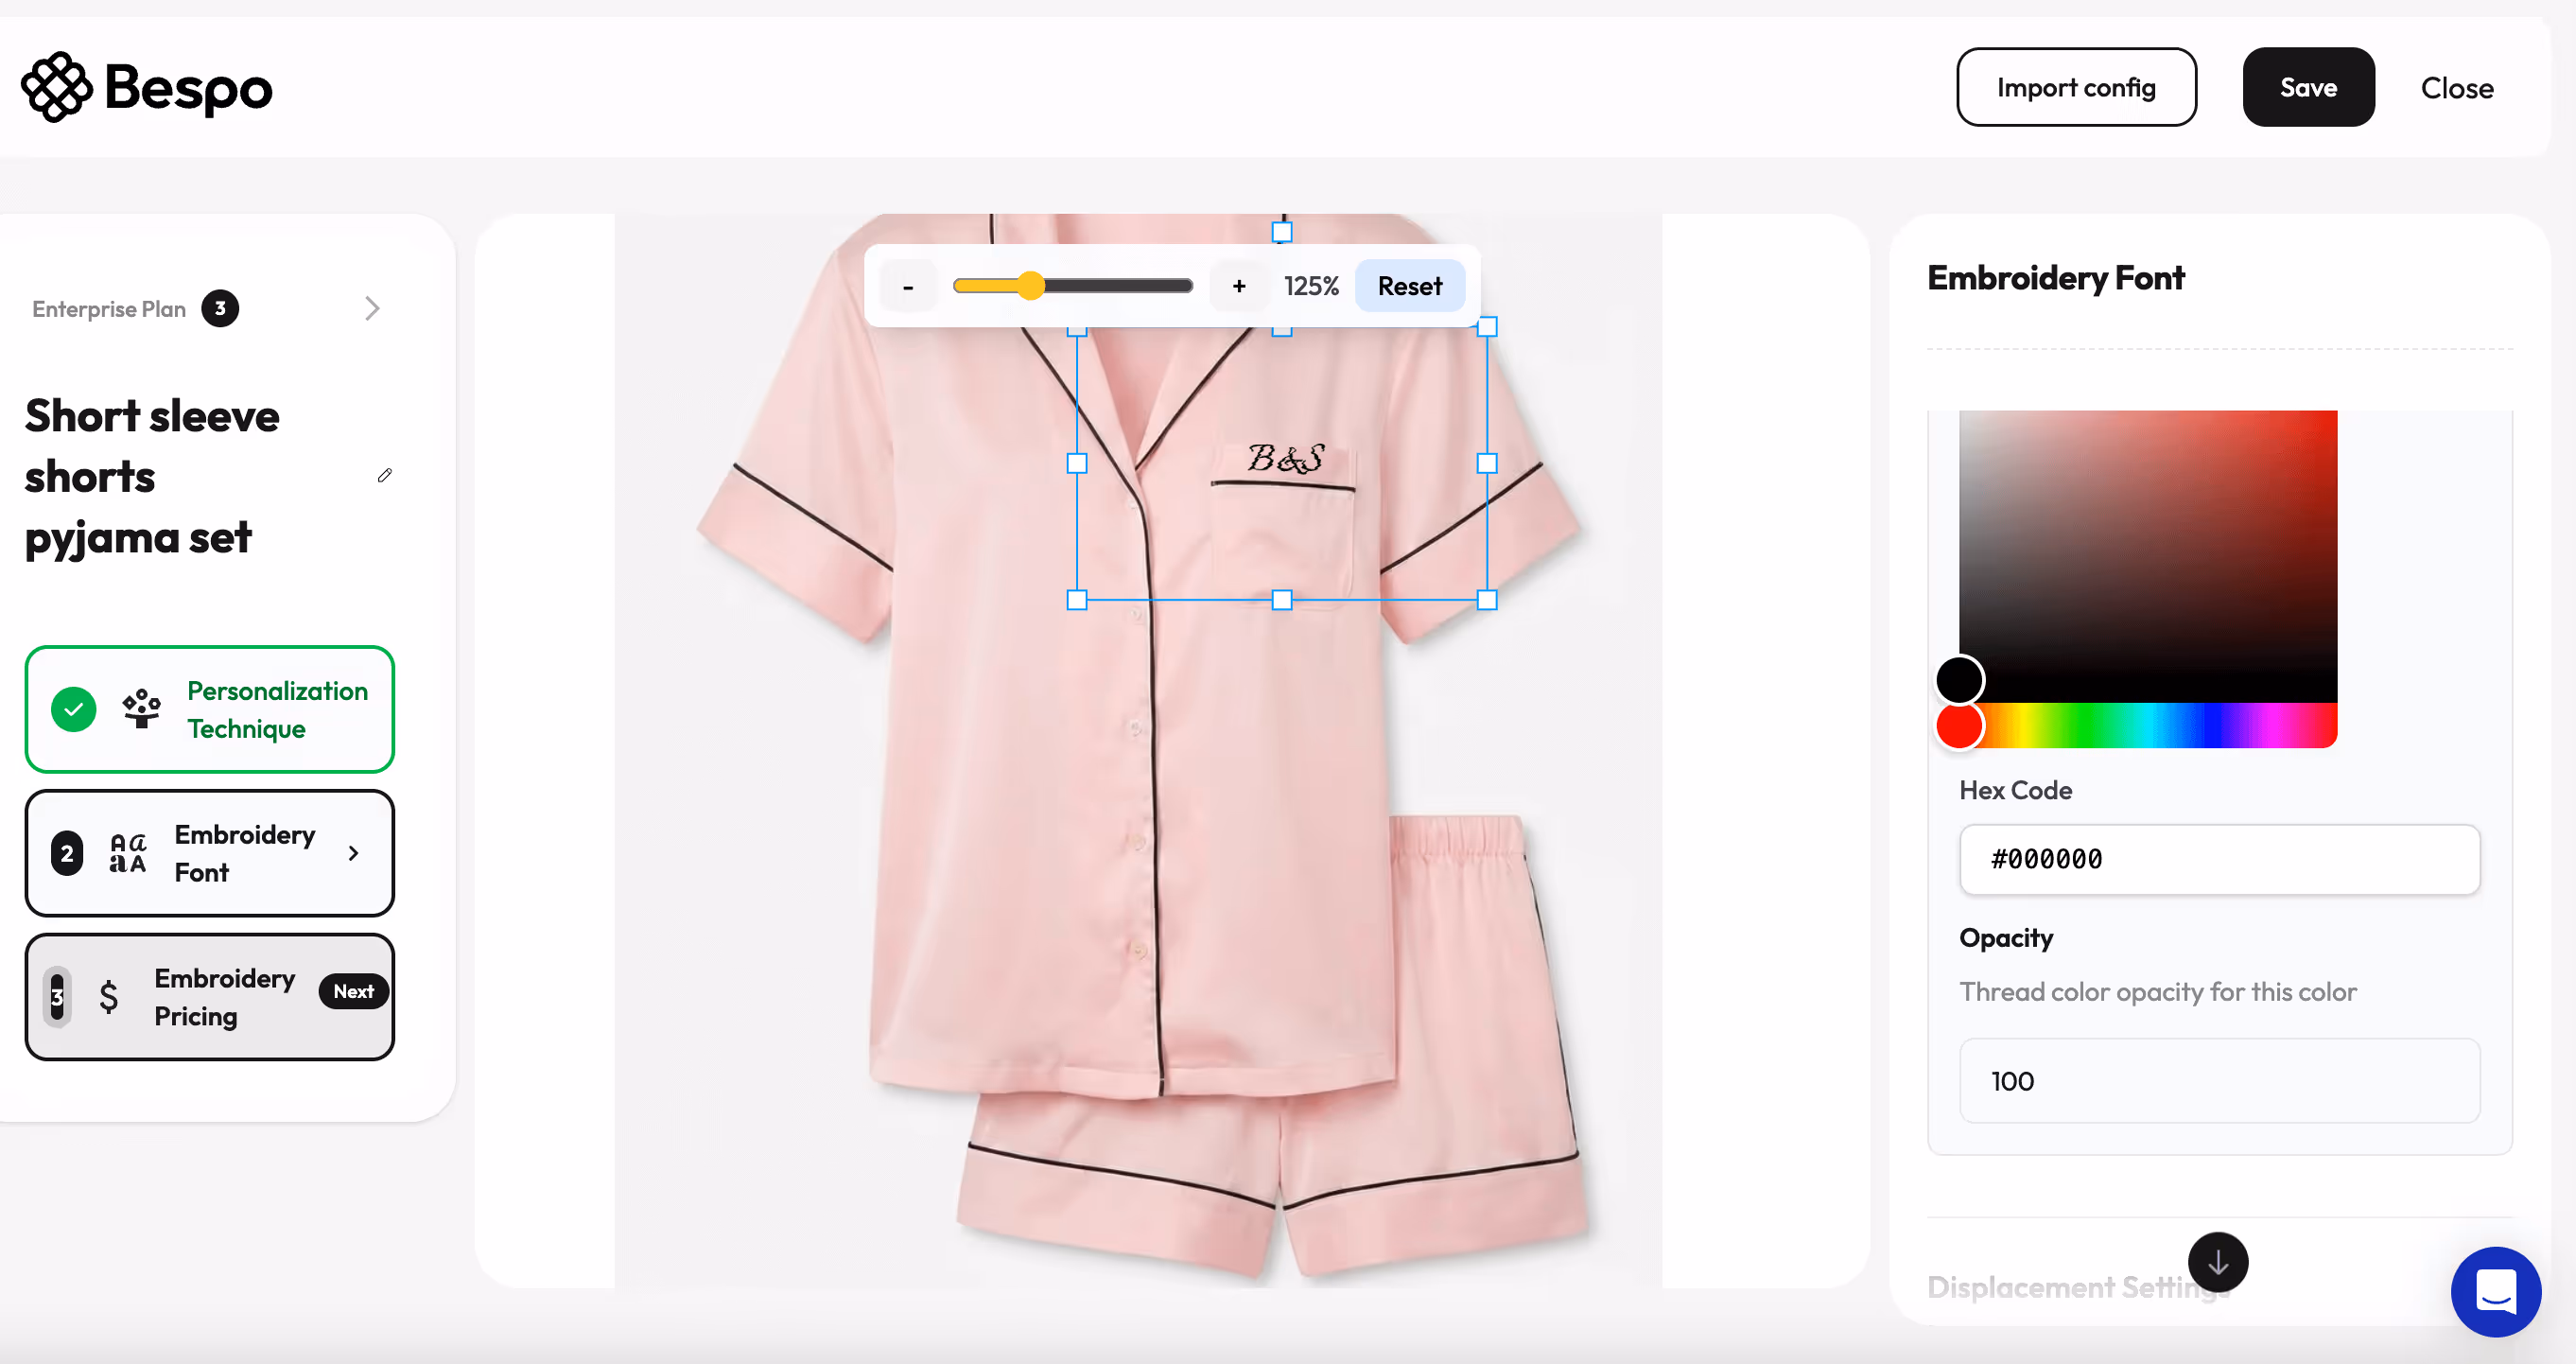Screen dimensions: 2576x1364
Task: Expand the Enterprise Plan chevron
Action: pyautogui.click(x=372, y=308)
